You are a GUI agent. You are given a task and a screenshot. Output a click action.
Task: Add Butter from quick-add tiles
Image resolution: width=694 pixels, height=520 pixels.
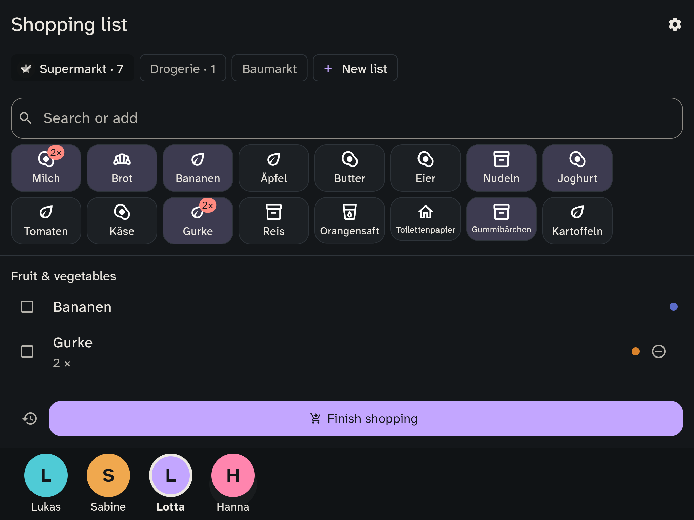coord(350,168)
